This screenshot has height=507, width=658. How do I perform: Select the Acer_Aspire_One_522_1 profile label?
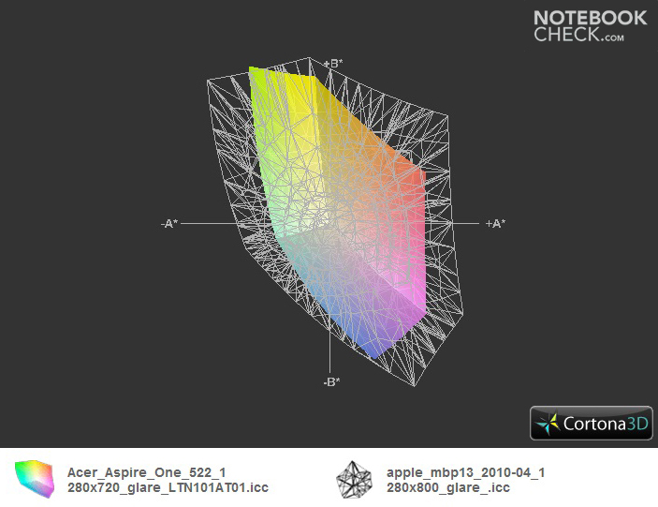(146, 472)
